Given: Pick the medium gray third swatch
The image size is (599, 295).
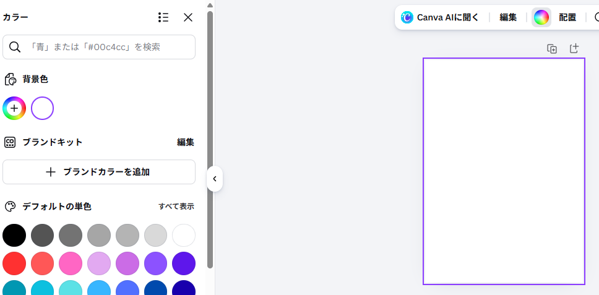Looking at the screenshot, I should click(x=71, y=235).
